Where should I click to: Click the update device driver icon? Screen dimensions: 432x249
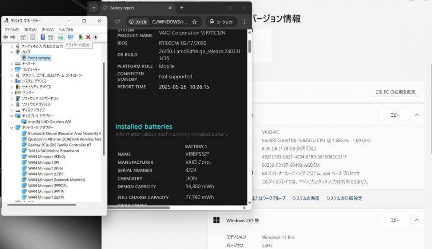point(81,37)
